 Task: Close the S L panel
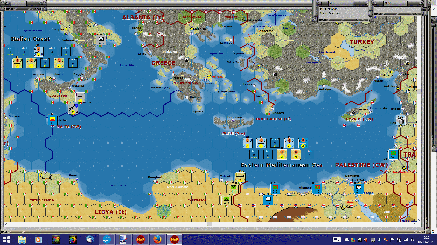click(x=367, y=4)
